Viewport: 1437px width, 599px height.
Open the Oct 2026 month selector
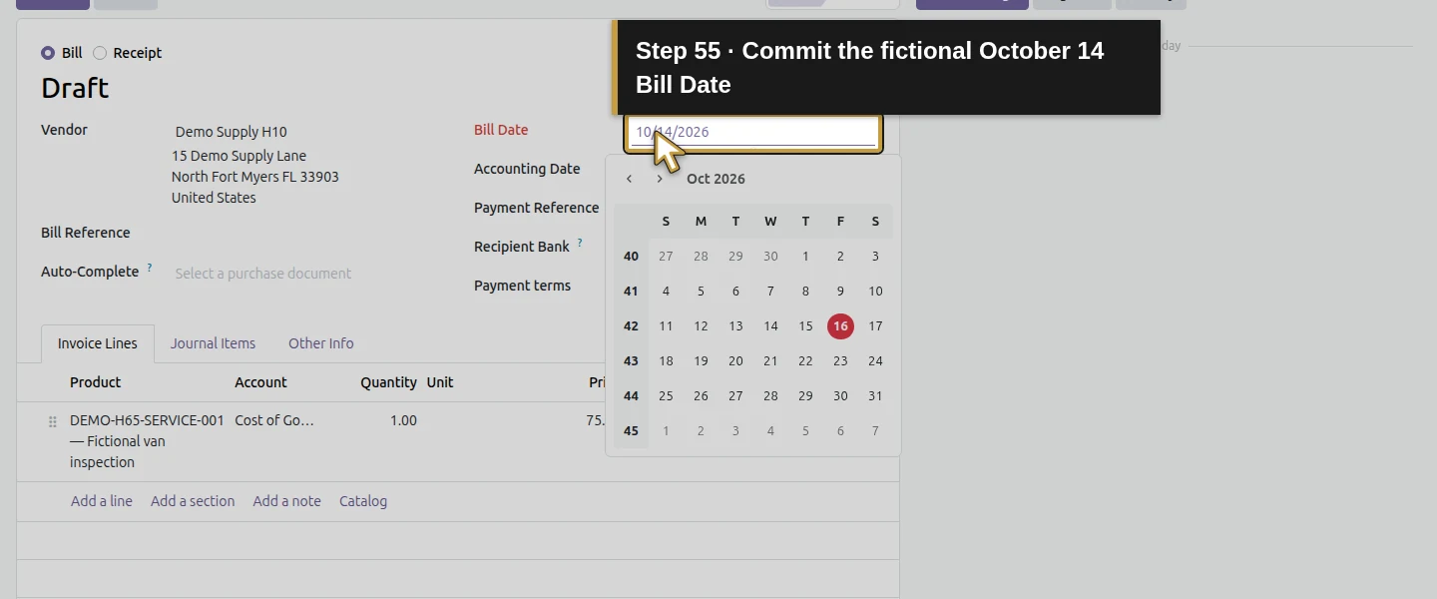coord(716,179)
